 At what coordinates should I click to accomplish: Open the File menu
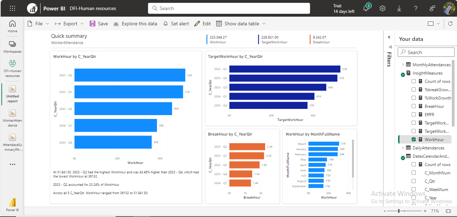[38, 24]
